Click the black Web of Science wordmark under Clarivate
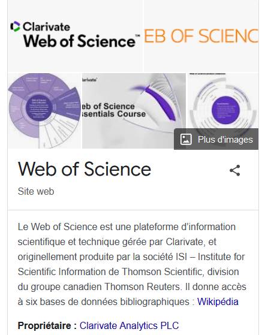Image resolution: width=262 pixels, height=335 pixels. tap(81, 41)
